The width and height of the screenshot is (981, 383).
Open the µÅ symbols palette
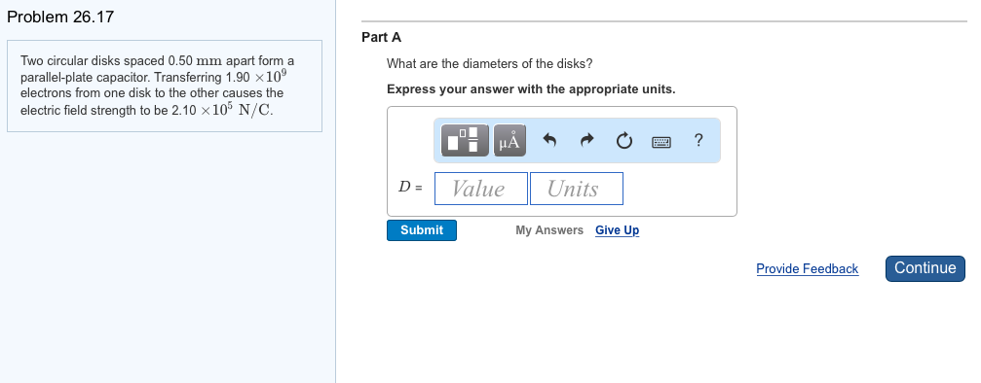[509, 140]
